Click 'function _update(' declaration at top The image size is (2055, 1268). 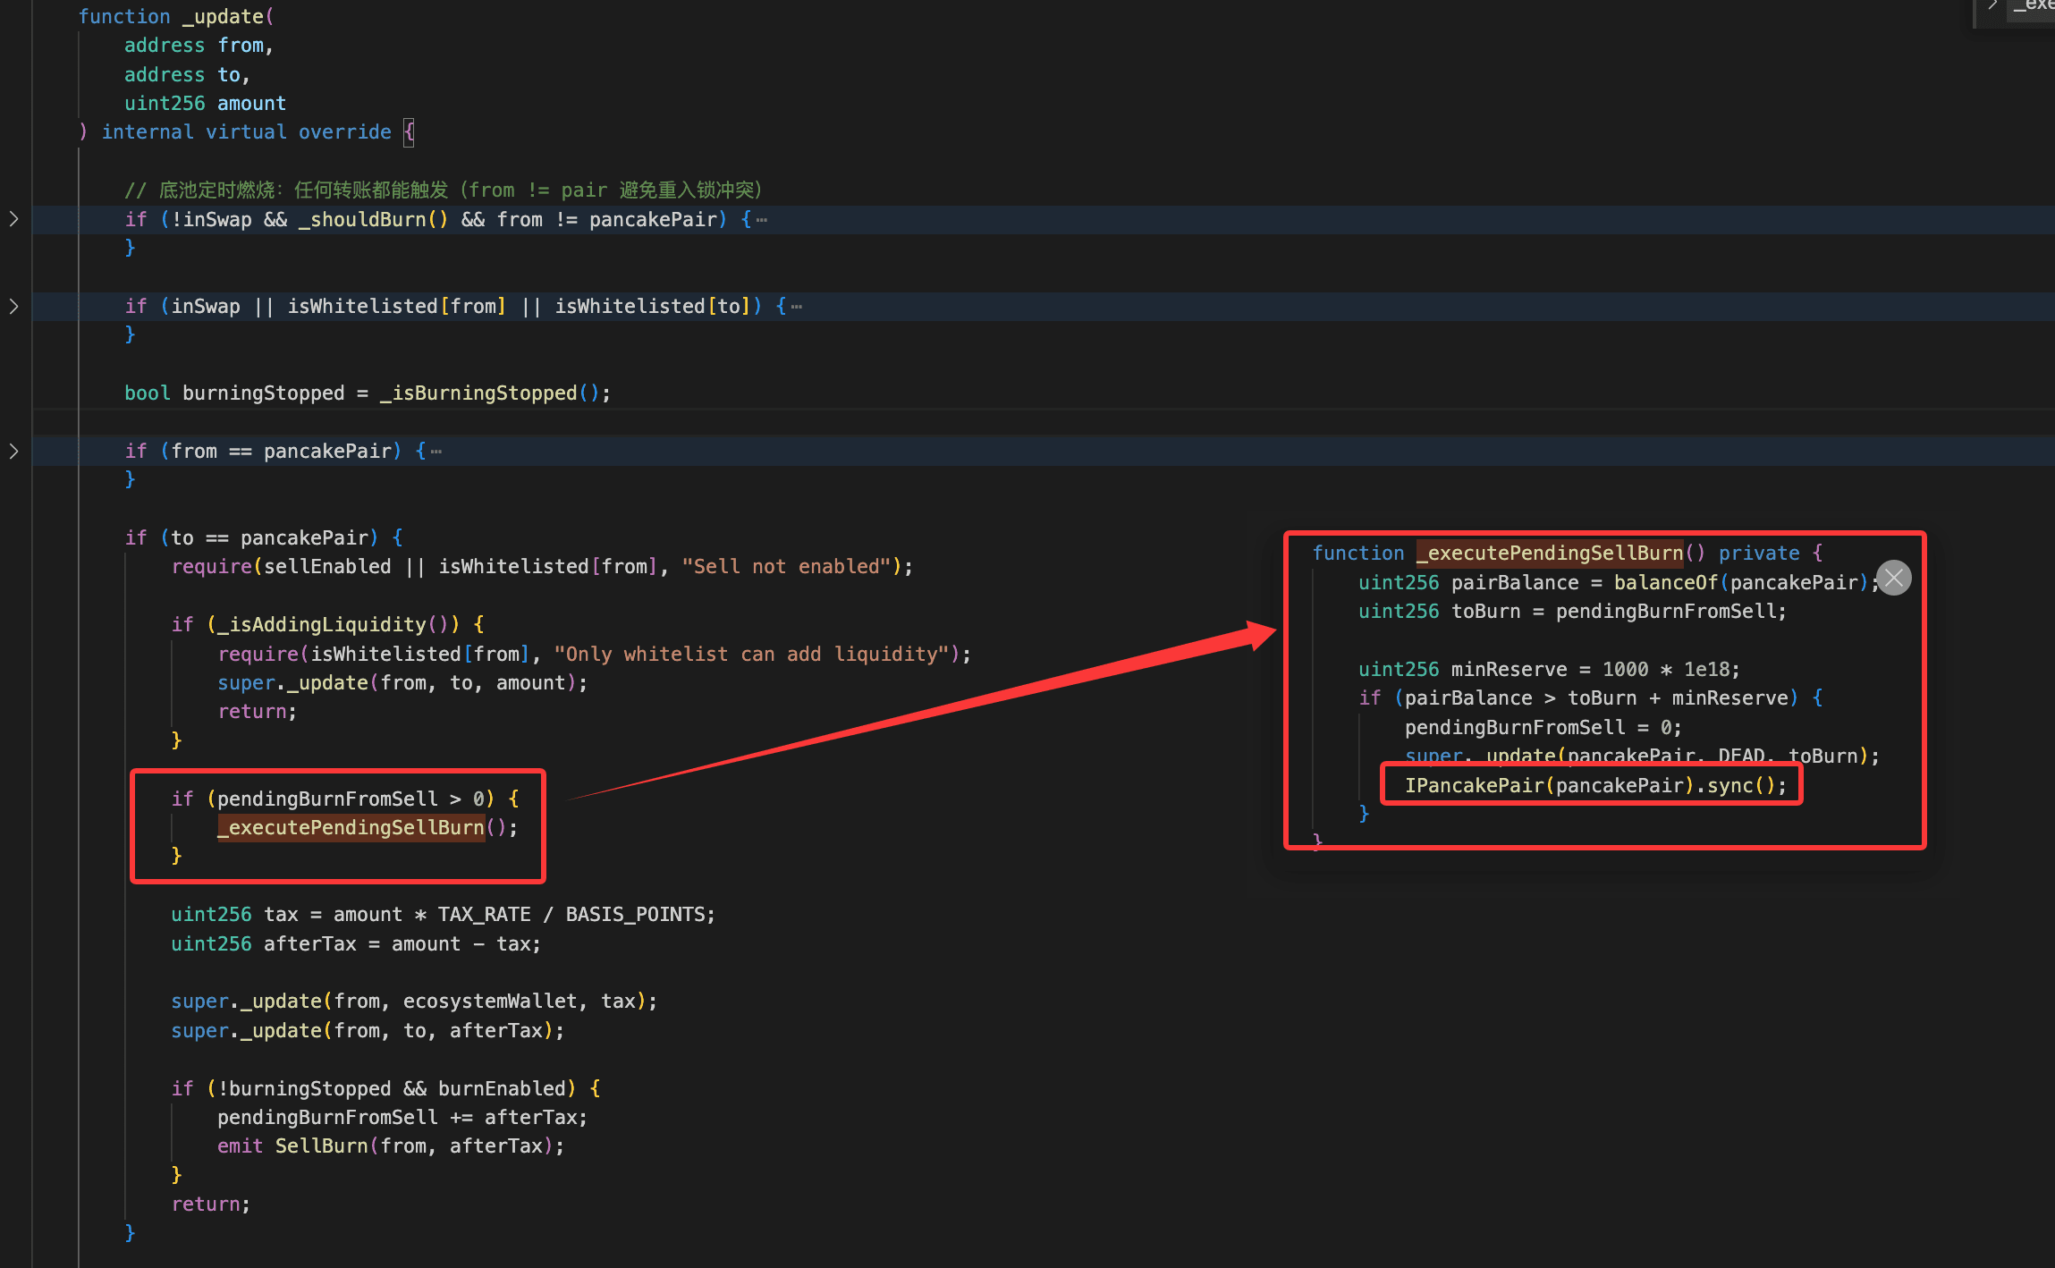coord(175,16)
